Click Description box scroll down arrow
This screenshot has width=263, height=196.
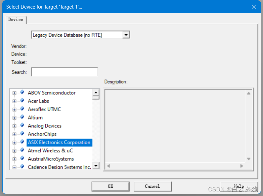(x=248, y=159)
